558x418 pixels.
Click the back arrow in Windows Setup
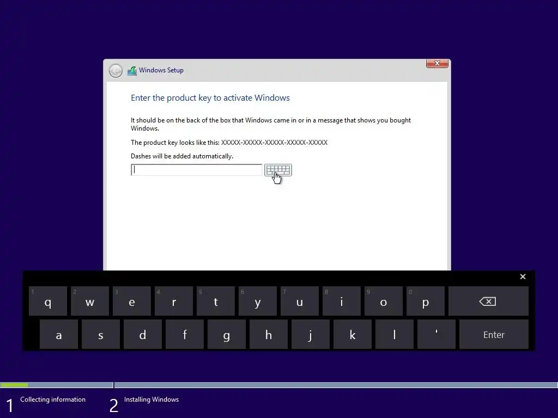pyautogui.click(x=116, y=71)
